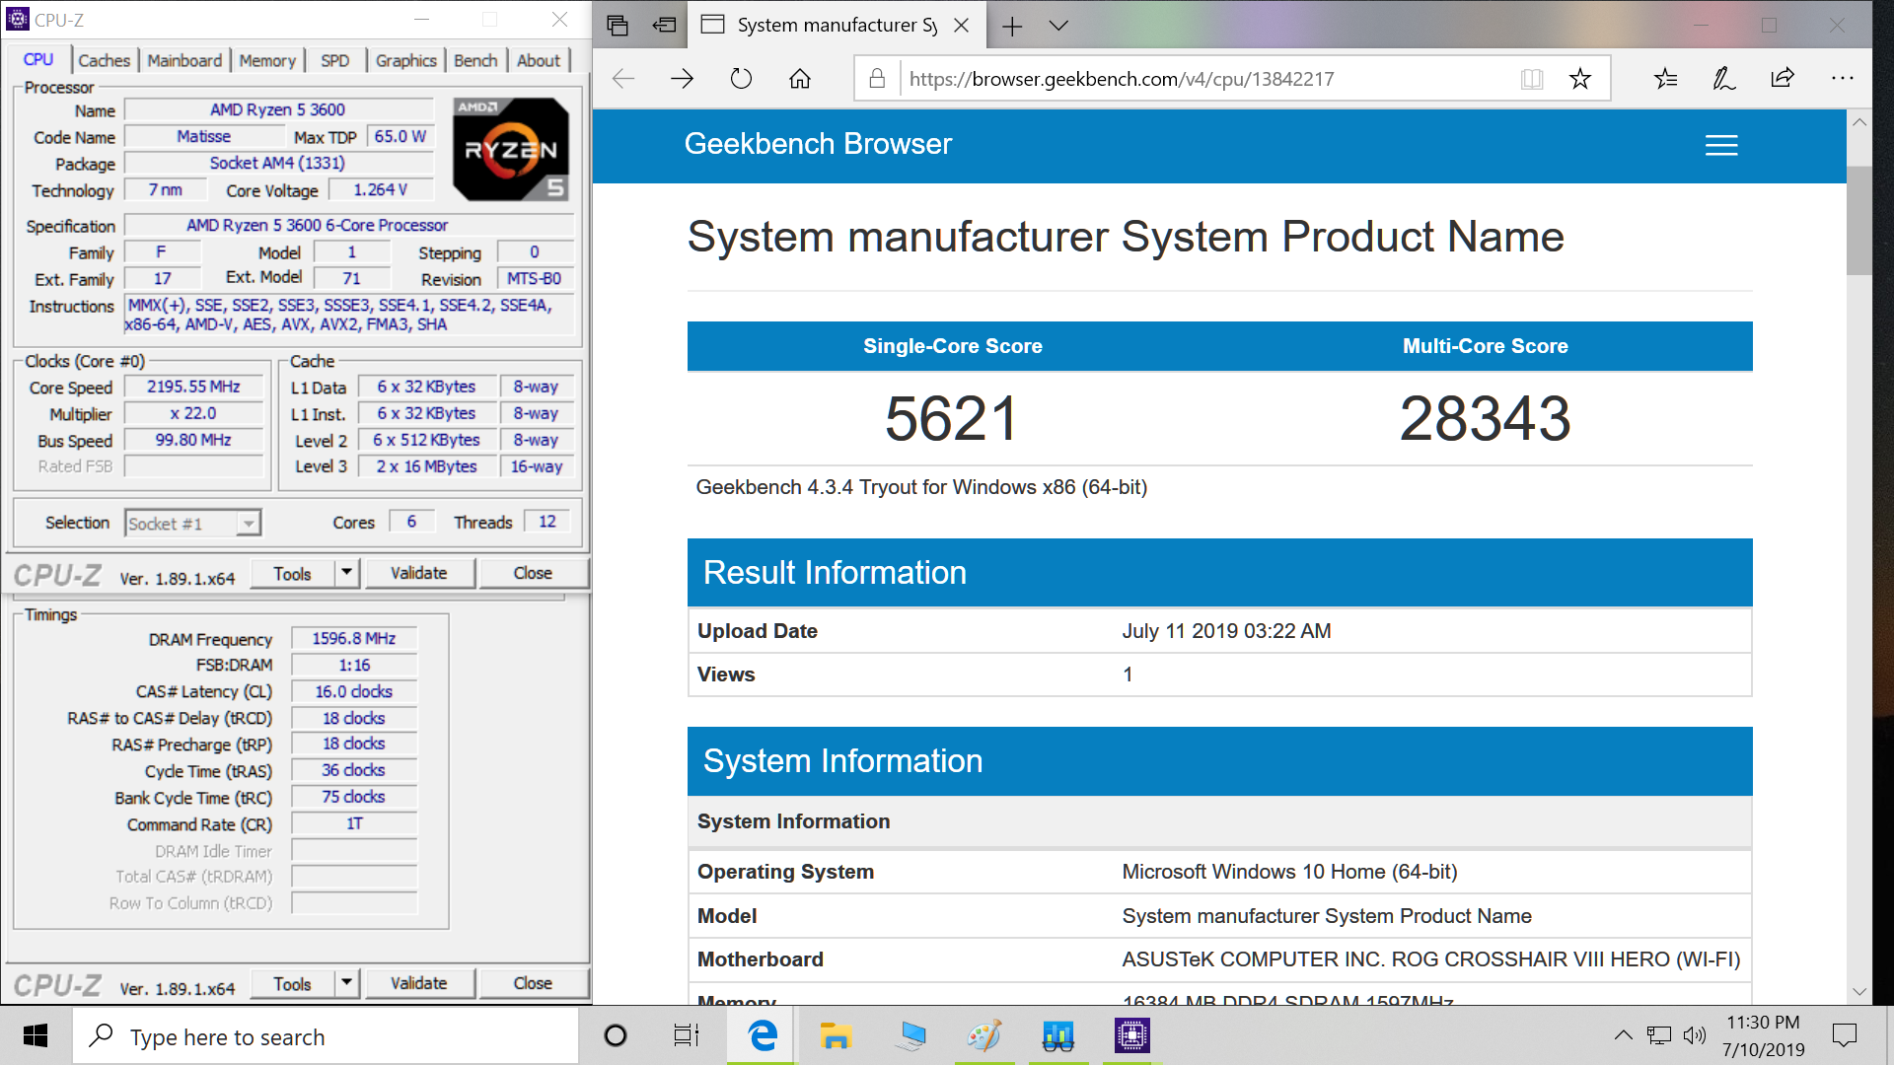Open Task View on the taskbar

(x=687, y=1035)
